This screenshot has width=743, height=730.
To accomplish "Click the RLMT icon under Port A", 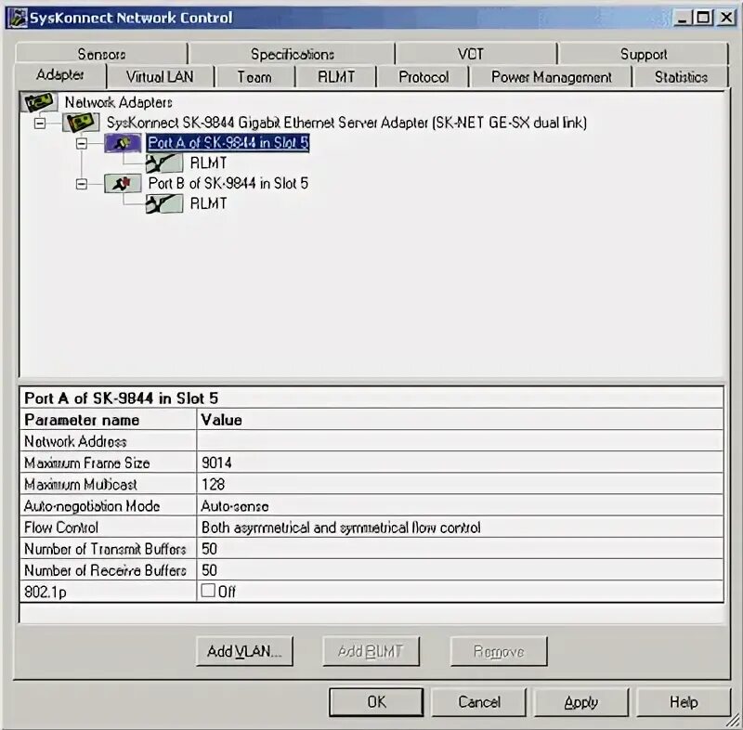I will click(164, 163).
